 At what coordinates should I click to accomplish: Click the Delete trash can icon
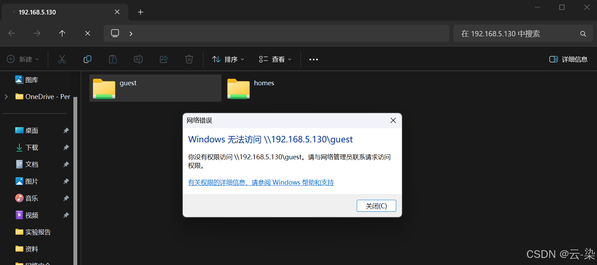[x=189, y=59]
